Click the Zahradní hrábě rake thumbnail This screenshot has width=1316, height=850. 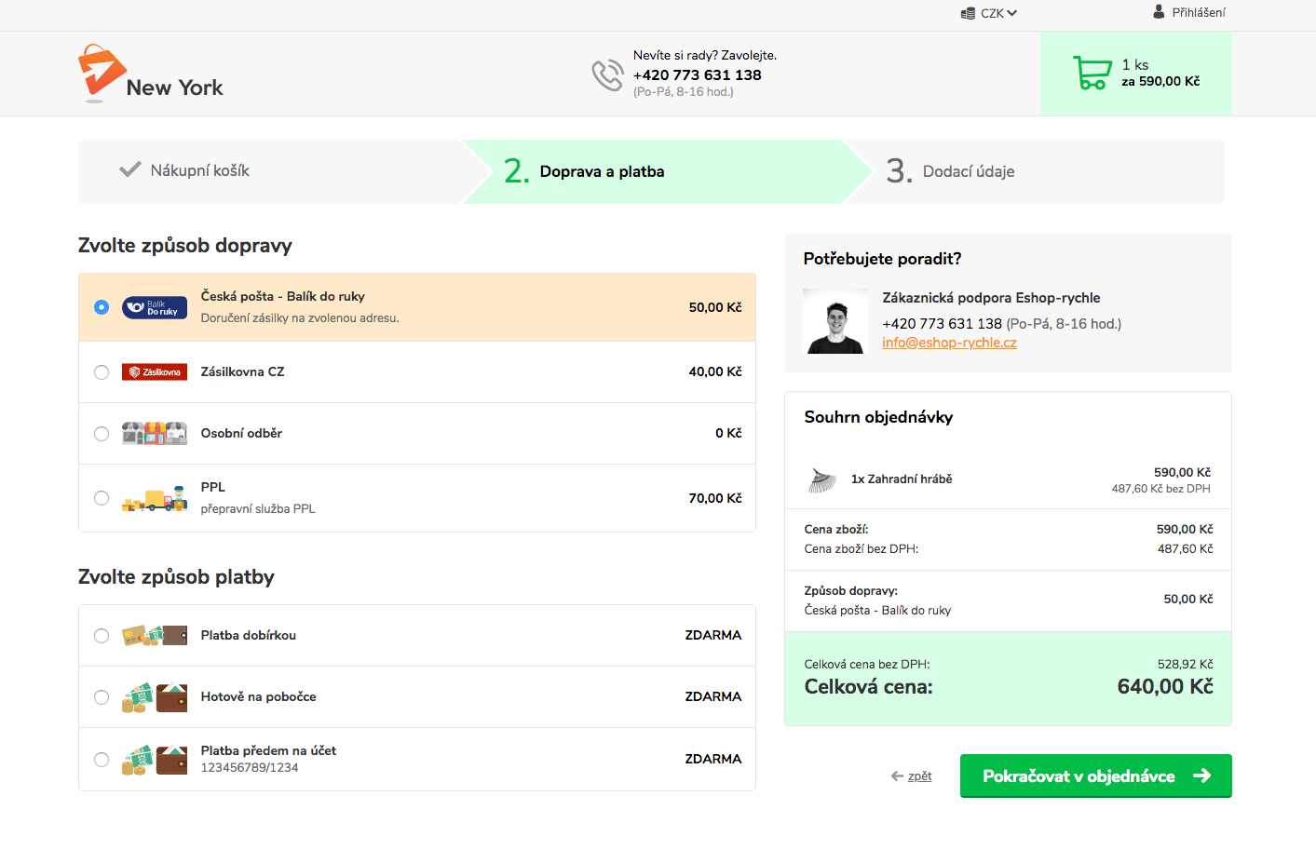[822, 479]
